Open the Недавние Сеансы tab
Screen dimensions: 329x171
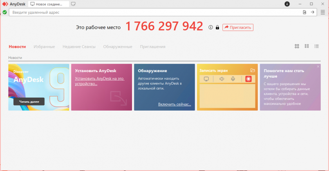tap(79, 47)
